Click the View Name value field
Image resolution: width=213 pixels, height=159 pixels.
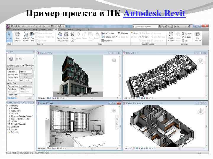[26, 89]
